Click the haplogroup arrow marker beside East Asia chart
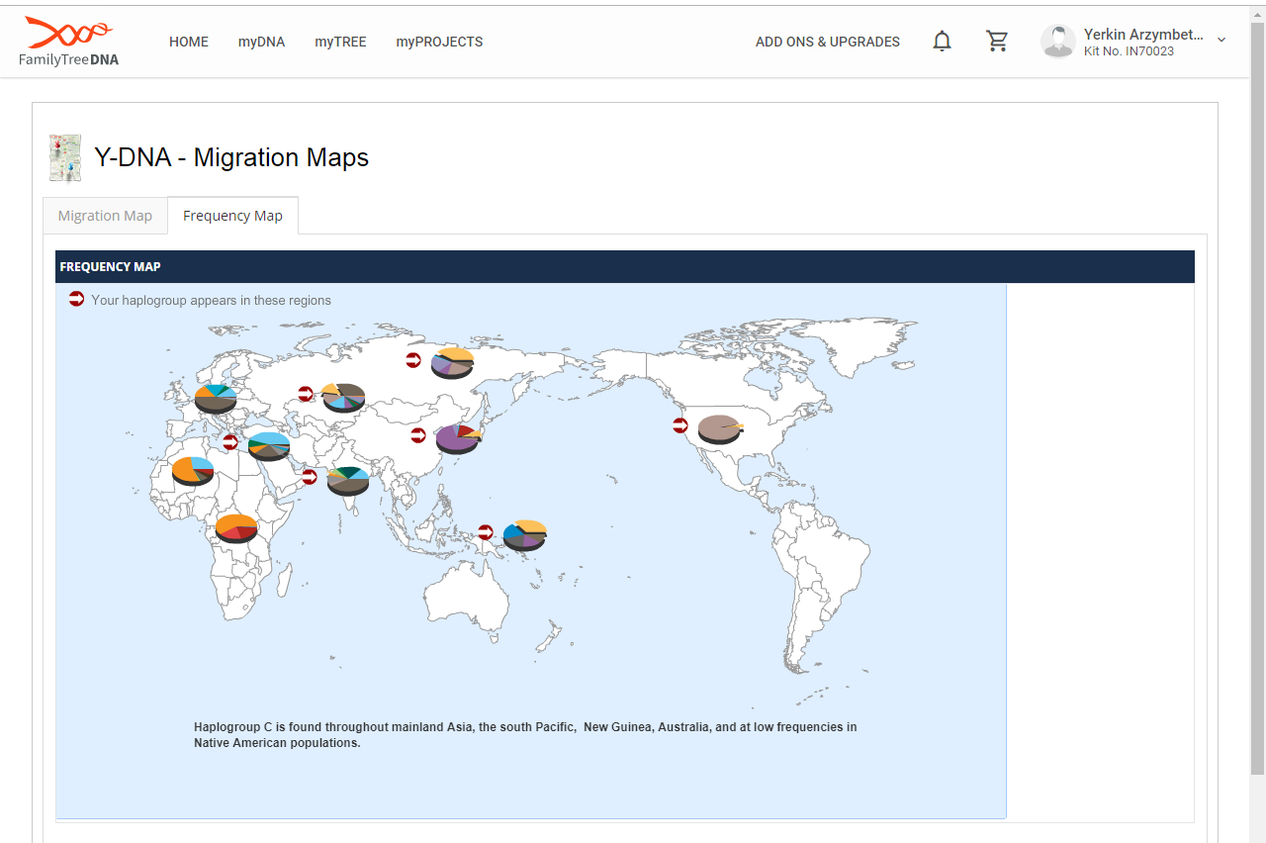This screenshot has width=1266, height=843. coord(418,434)
